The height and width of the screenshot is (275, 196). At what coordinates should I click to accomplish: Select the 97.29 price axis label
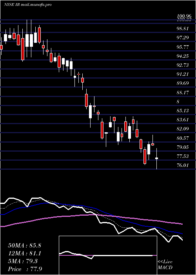click(183, 38)
